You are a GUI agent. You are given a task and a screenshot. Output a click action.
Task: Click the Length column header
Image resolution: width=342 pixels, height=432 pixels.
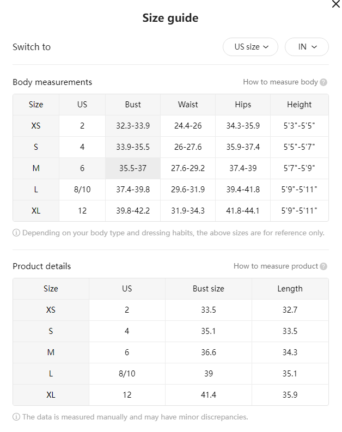(x=290, y=289)
